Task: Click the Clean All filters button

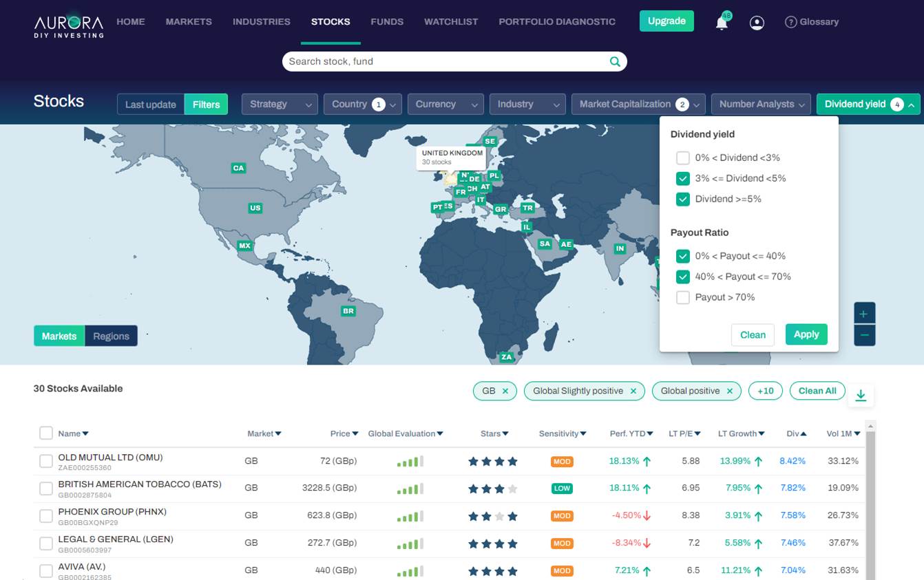Action: tap(817, 391)
